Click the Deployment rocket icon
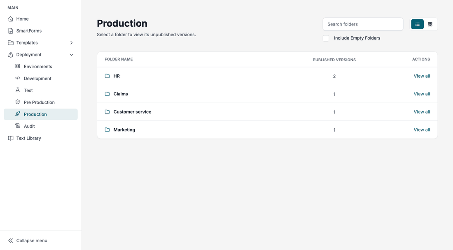This screenshot has width=453, height=250. (x=11, y=55)
